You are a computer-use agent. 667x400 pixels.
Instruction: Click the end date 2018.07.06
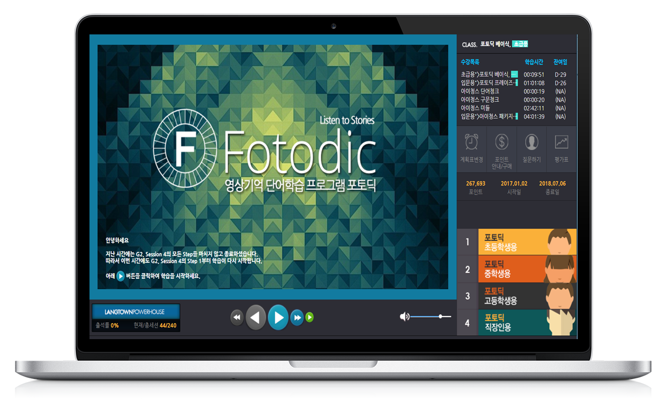click(x=552, y=184)
